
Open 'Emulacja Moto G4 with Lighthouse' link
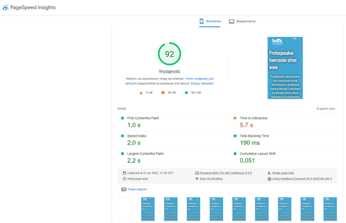click(226, 173)
